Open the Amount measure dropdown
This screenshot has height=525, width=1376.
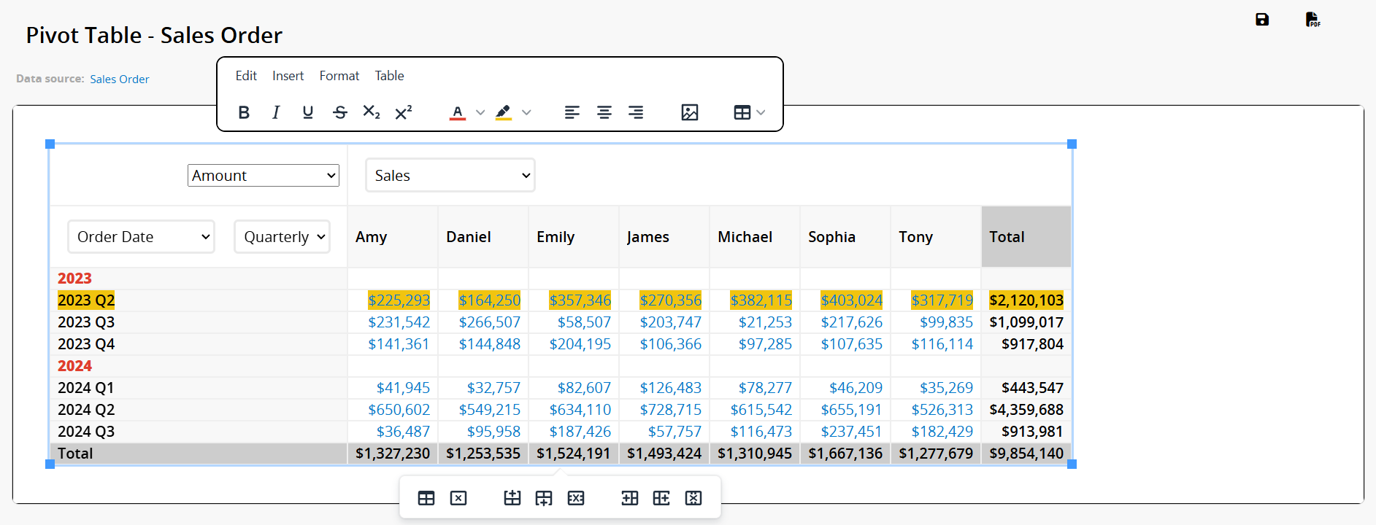tap(264, 176)
